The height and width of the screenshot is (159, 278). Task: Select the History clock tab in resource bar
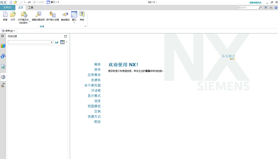[3, 77]
